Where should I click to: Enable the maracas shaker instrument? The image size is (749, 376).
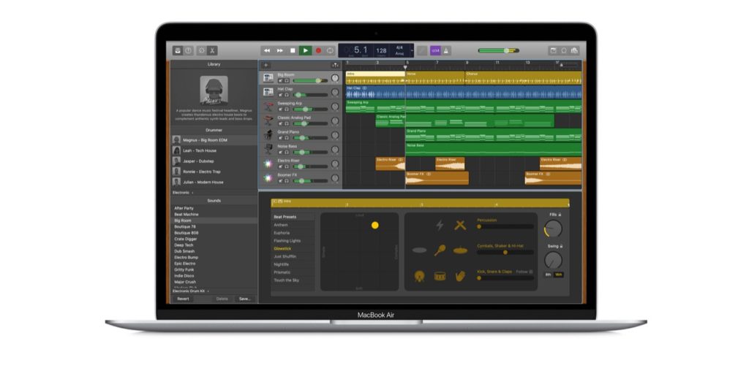tap(440, 250)
